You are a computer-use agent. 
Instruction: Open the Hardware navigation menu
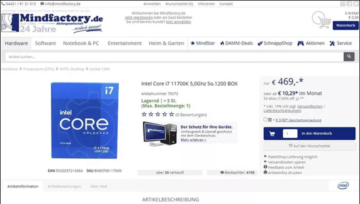pyautogui.click(x=16, y=43)
